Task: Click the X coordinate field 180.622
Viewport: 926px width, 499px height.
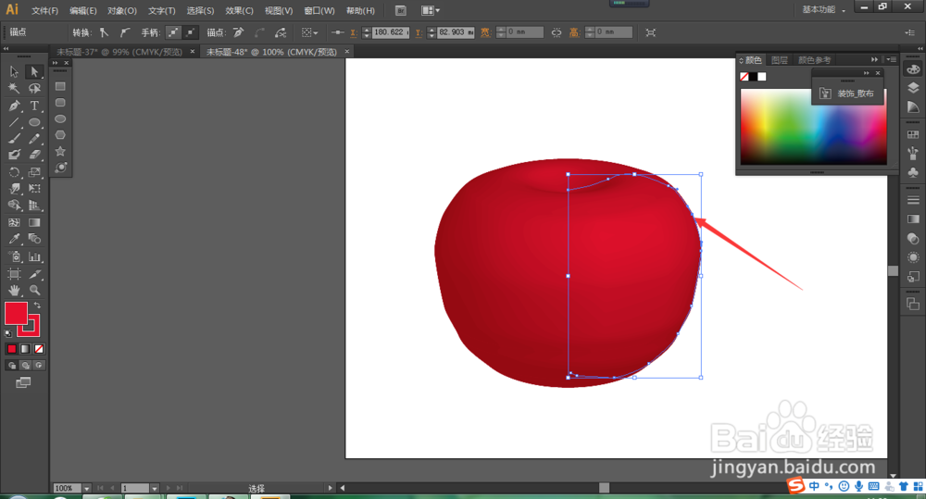Action: tap(390, 32)
